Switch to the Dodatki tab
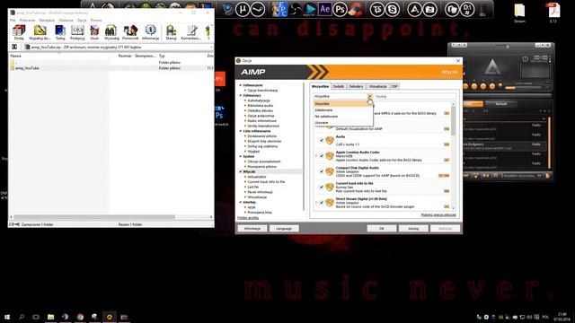 coord(339,86)
